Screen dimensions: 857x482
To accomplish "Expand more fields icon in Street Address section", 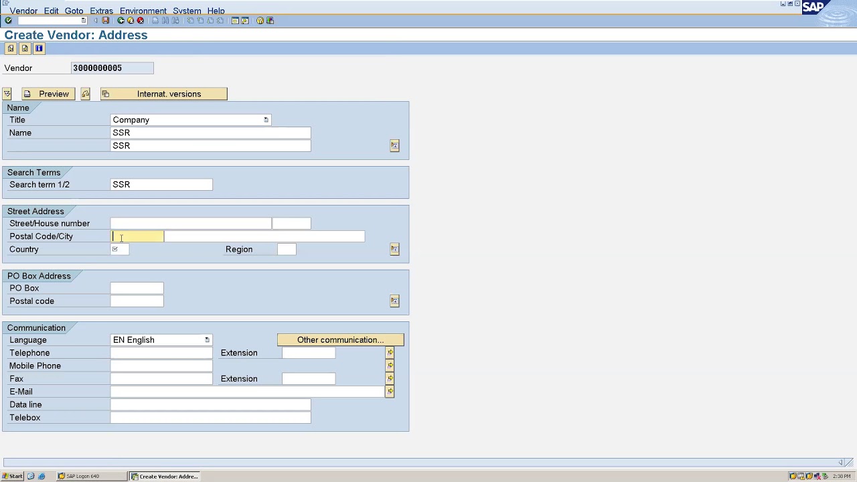I will 395,249.
